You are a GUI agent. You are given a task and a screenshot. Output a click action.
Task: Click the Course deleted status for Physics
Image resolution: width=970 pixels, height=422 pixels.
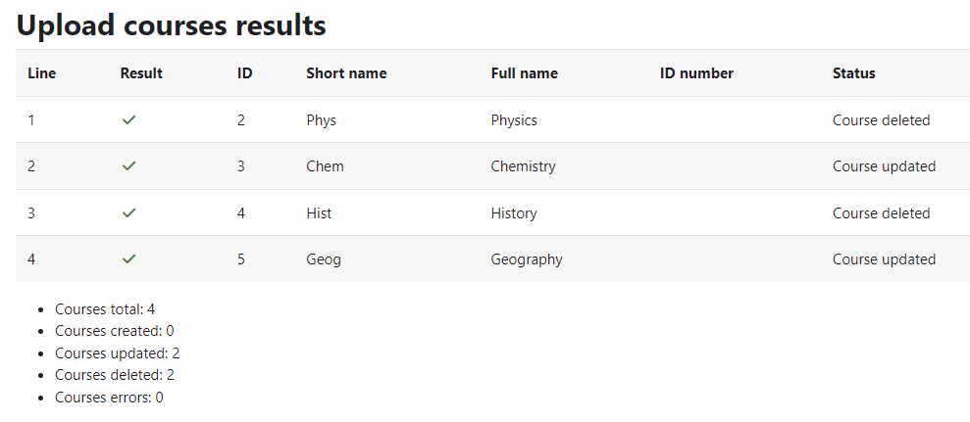pos(882,119)
